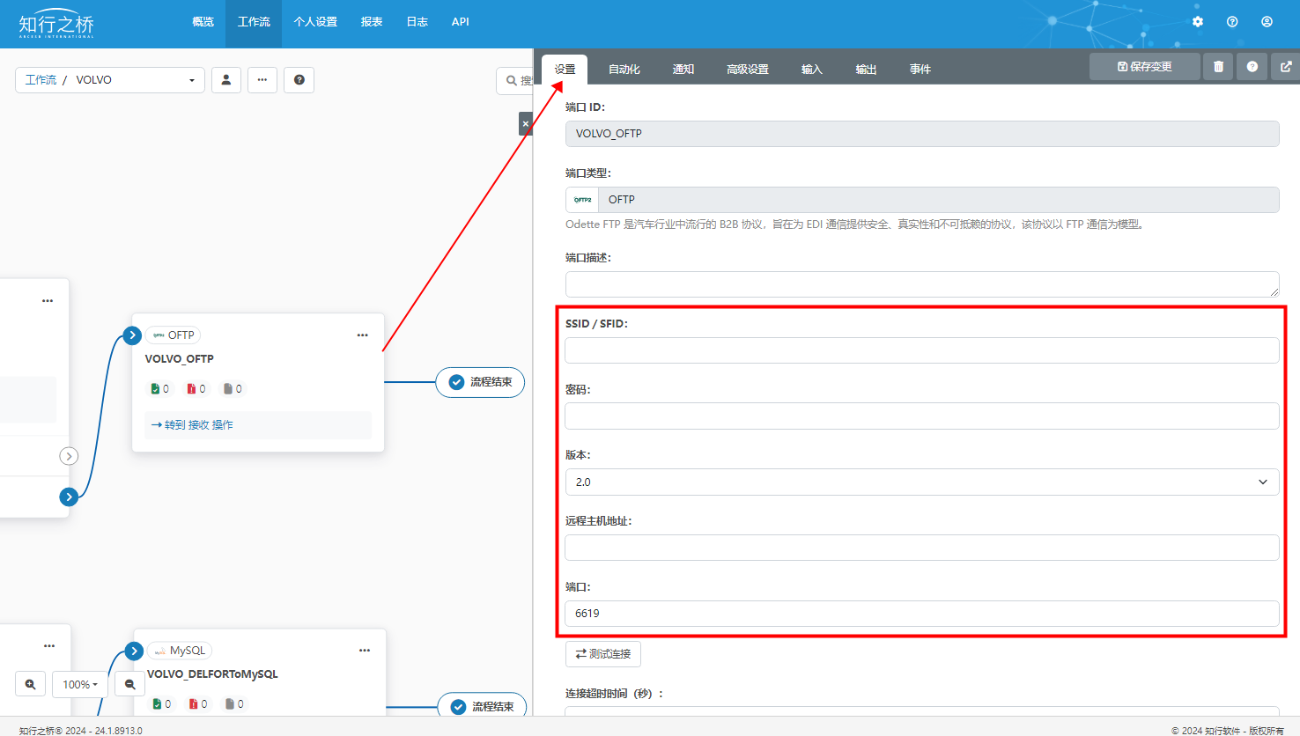Open 日志 in top navigation

[417, 22]
